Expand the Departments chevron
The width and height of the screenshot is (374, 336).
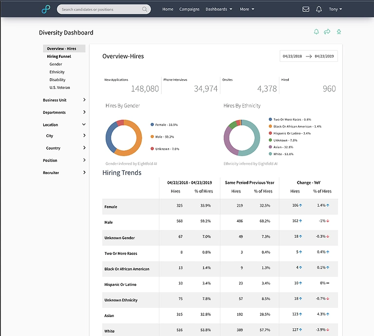pos(84,112)
